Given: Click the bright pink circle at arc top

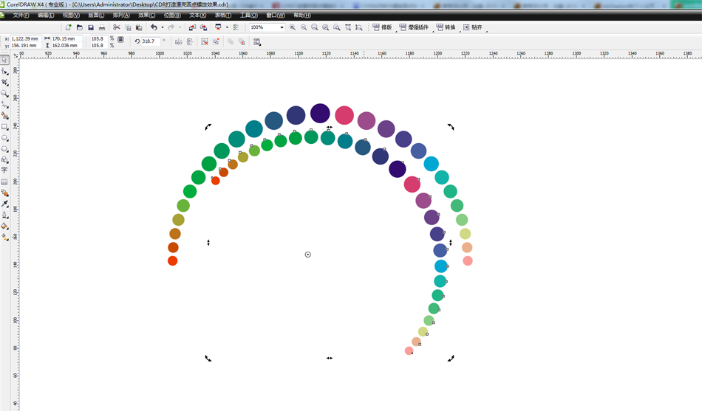Looking at the screenshot, I should click(x=344, y=115).
